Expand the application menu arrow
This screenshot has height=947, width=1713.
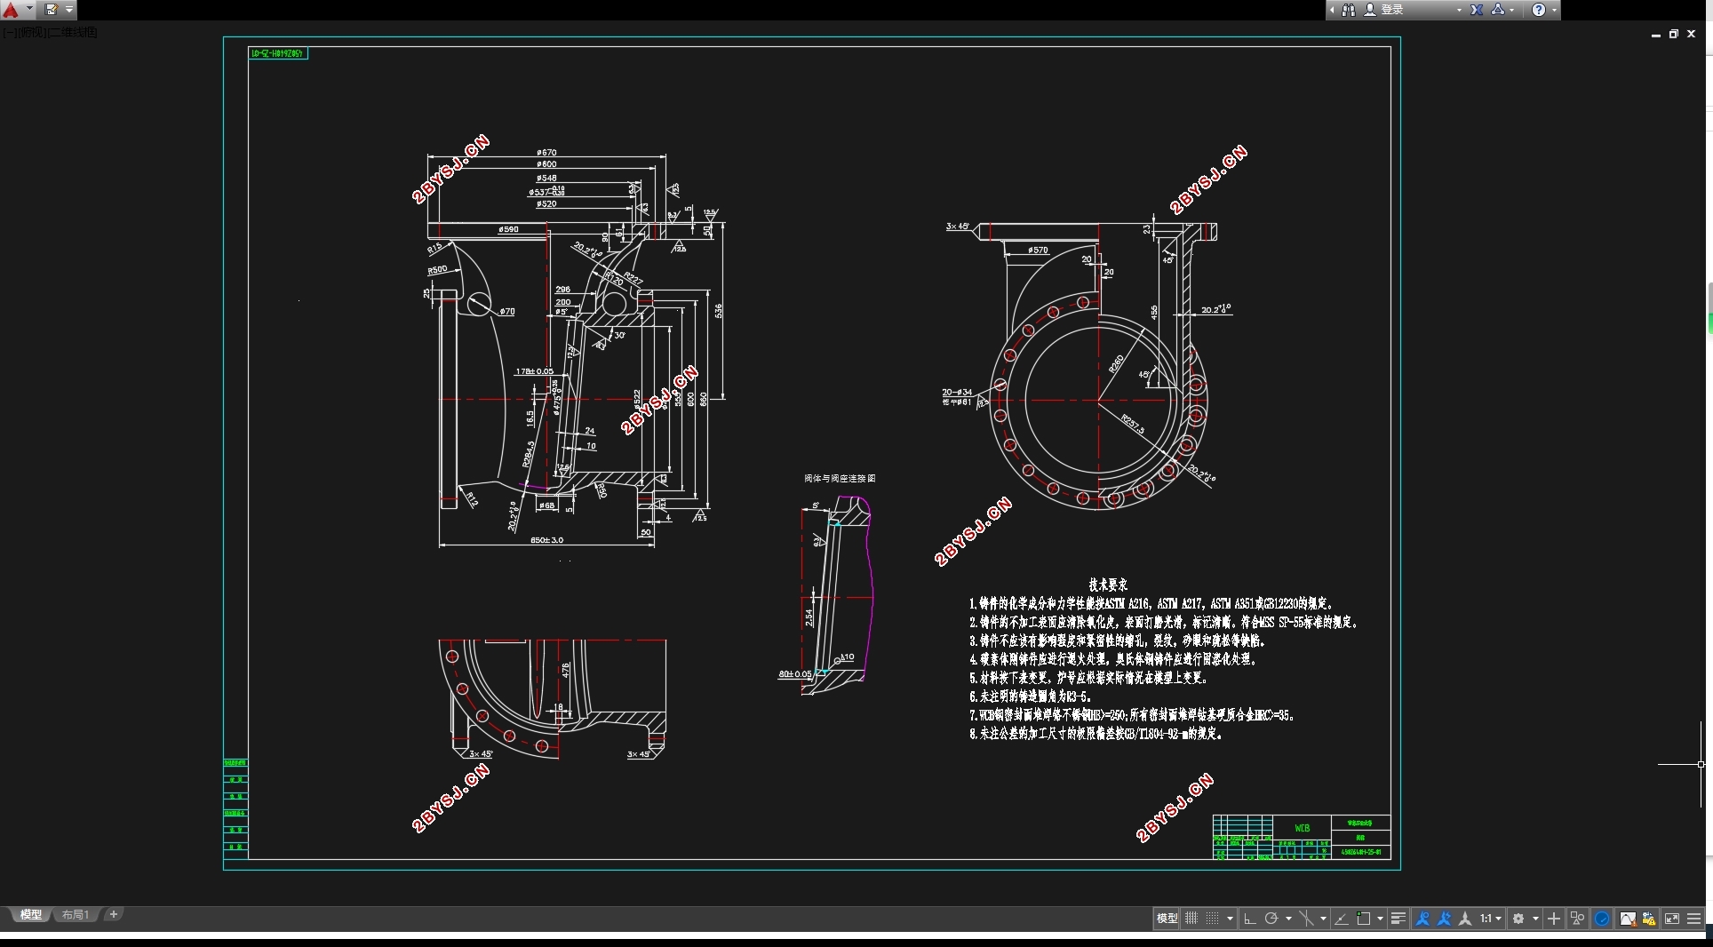coord(29,10)
